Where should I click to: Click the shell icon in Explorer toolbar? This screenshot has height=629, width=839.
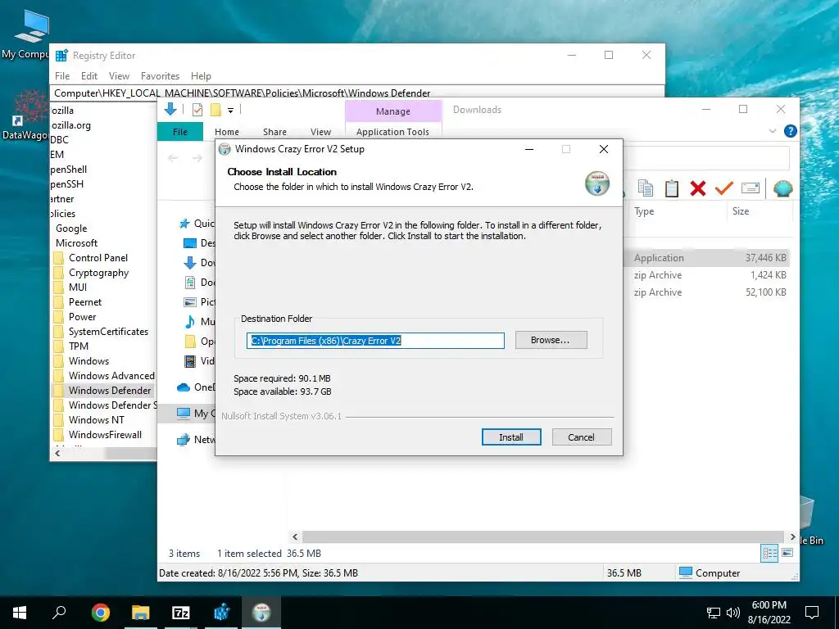(782, 188)
